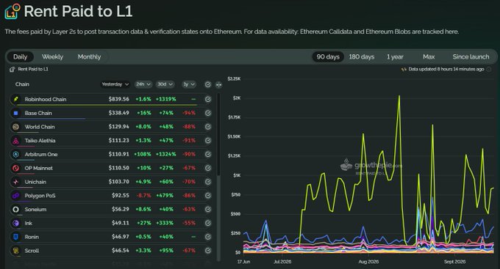
Task: Toggle Soneium chart visibility checkmark
Action: (208, 209)
